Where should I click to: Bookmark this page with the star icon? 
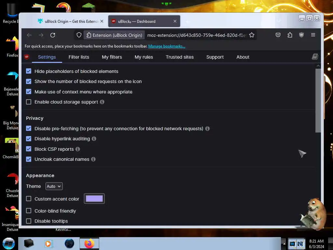pos(252,35)
